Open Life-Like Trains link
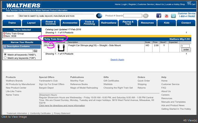This screenshot has width=198, height=123. point(14,91)
